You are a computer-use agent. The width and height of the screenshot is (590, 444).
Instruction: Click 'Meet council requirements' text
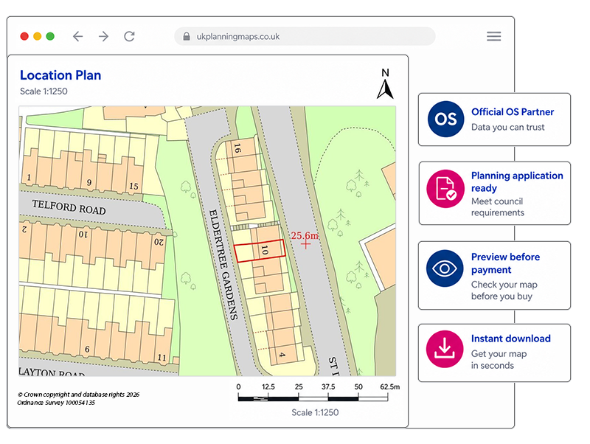pyautogui.click(x=497, y=207)
